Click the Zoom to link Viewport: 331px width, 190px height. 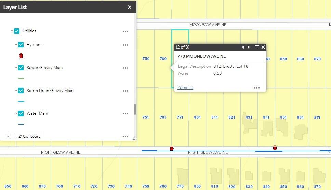point(185,87)
